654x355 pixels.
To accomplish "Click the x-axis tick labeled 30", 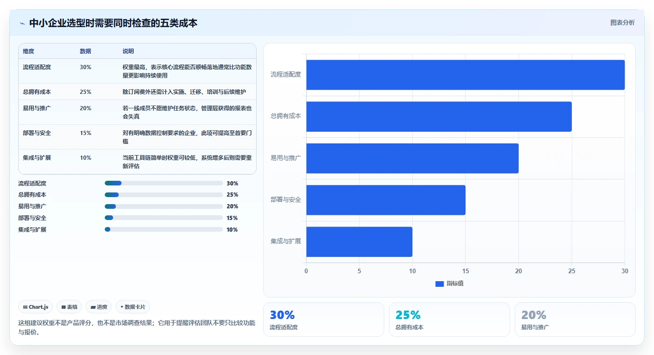I will [625, 271].
